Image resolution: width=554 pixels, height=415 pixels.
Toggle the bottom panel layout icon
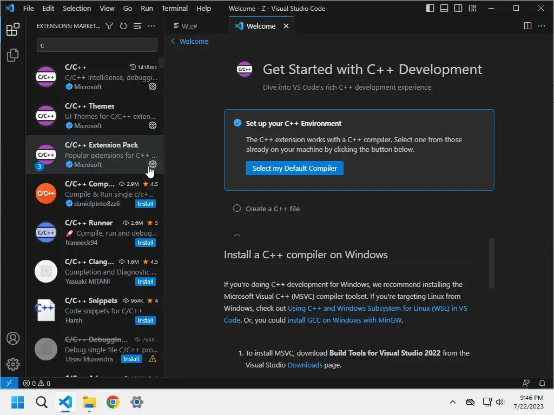click(444, 8)
